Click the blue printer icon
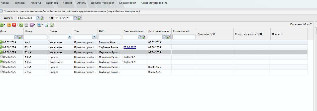Viewport: 317px width, 111px height. (x=39, y=25)
